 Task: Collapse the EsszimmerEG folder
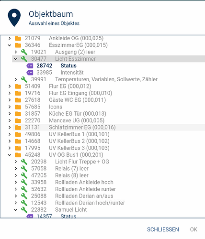pyautogui.click(x=10, y=45)
